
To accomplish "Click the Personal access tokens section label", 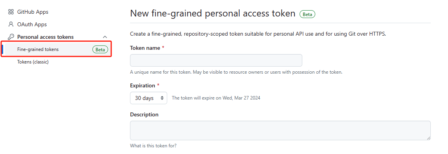I will click(45, 37).
